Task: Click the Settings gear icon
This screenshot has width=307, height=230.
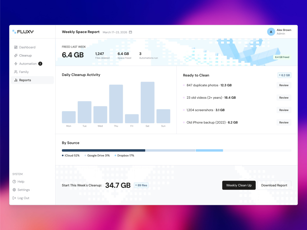Action: tap(14, 190)
